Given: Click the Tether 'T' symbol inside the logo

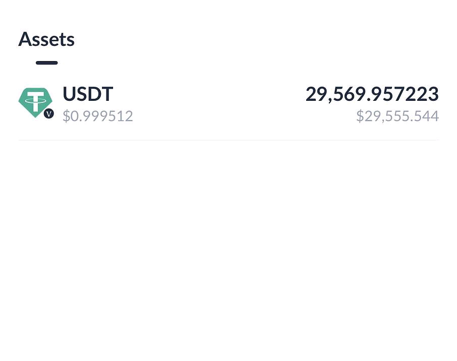Looking at the screenshot, I should pyautogui.click(x=35, y=100).
